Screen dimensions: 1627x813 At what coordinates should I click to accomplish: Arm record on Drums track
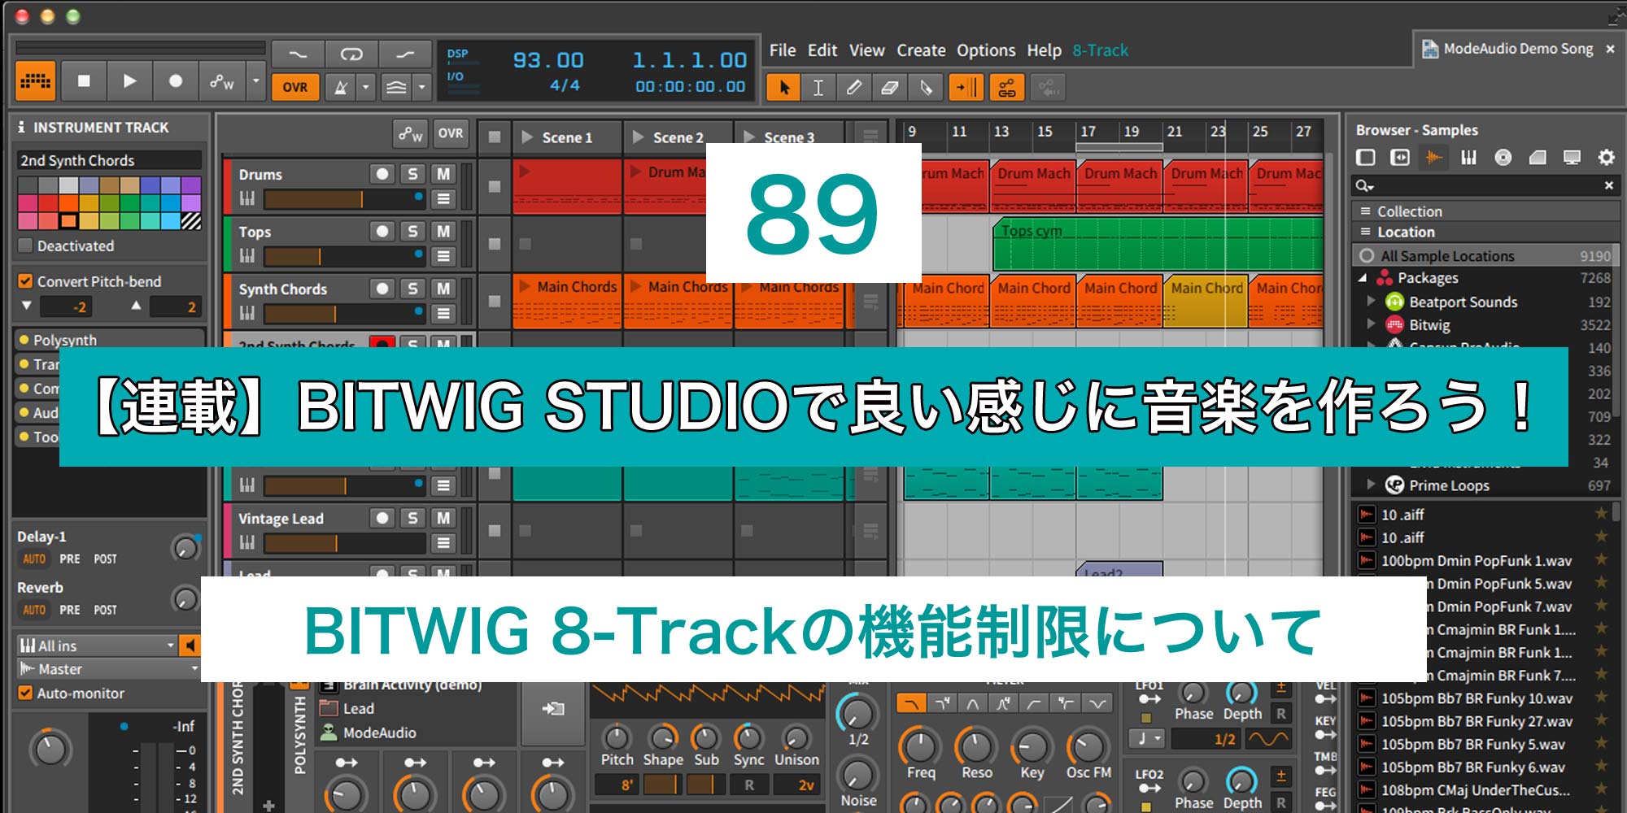pos(382,173)
